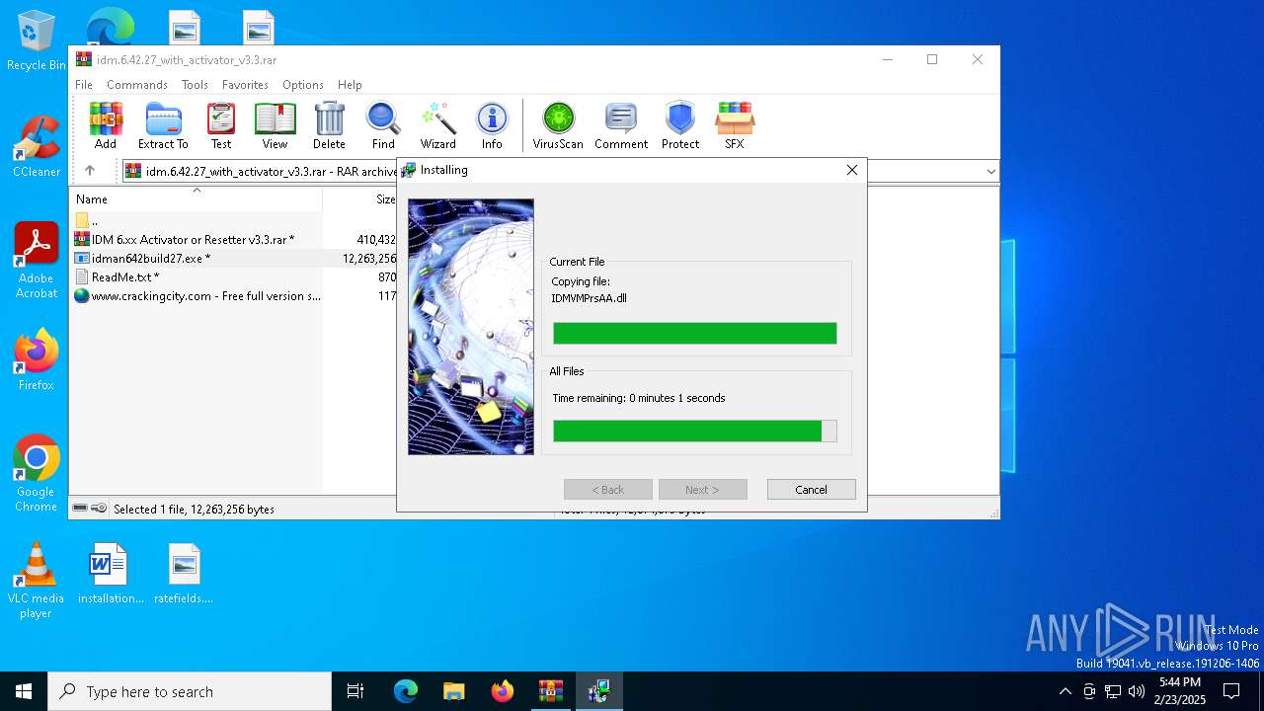Open the Comment tool
Image resolution: width=1264 pixels, height=711 pixels.
pyautogui.click(x=621, y=125)
